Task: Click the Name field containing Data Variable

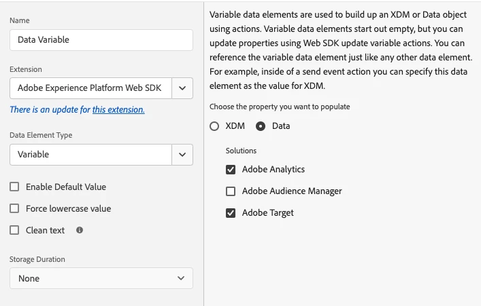Action: pyautogui.click(x=101, y=40)
